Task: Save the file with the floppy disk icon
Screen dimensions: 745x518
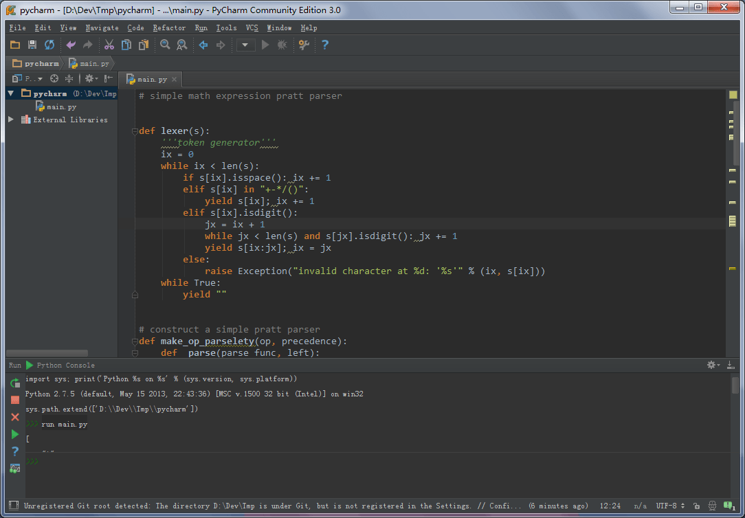Action: tap(32, 44)
